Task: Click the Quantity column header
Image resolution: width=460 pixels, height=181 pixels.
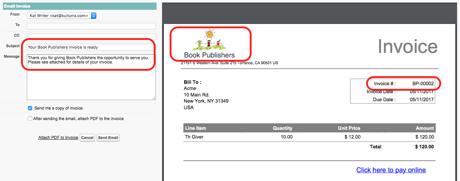Action: (x=282, y=128)
